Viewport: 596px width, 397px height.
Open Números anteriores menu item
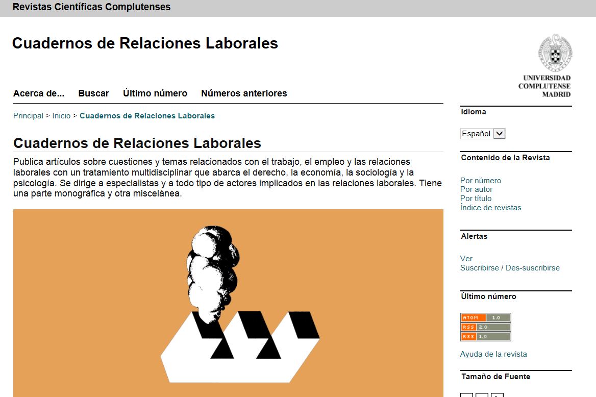pos(244,93)
